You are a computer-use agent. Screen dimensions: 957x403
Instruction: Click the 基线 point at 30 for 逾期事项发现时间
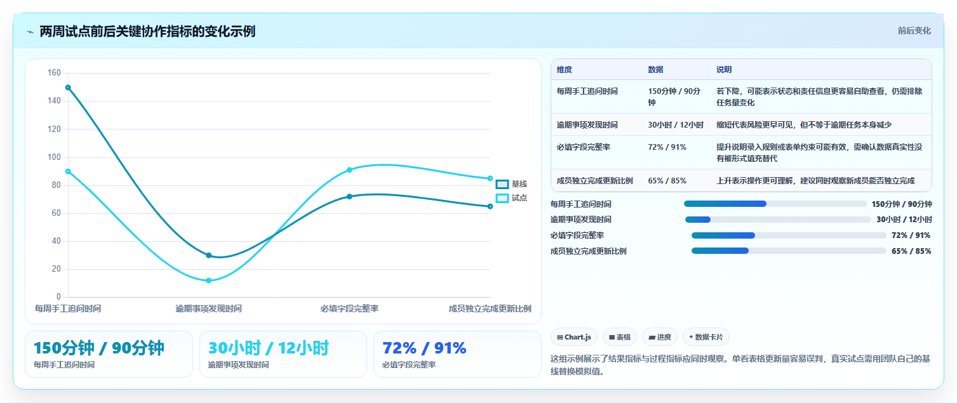pos(208,255)
